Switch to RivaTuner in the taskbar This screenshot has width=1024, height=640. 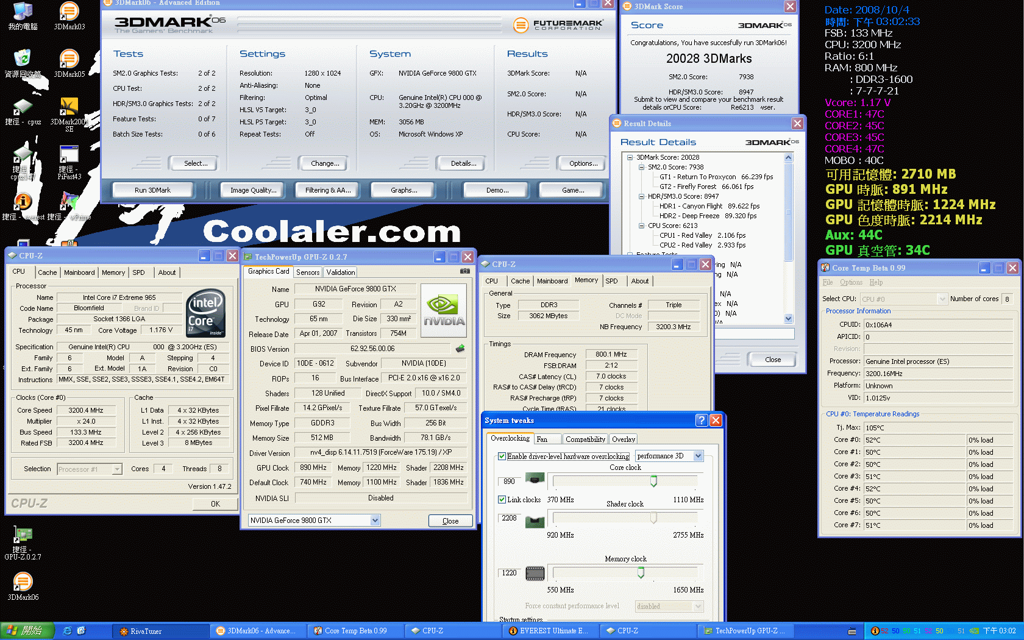162,631
